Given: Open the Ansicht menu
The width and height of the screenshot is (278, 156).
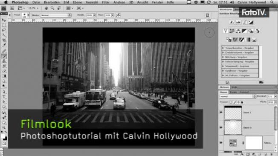Looking at the screenshot, I should point(142,2).
